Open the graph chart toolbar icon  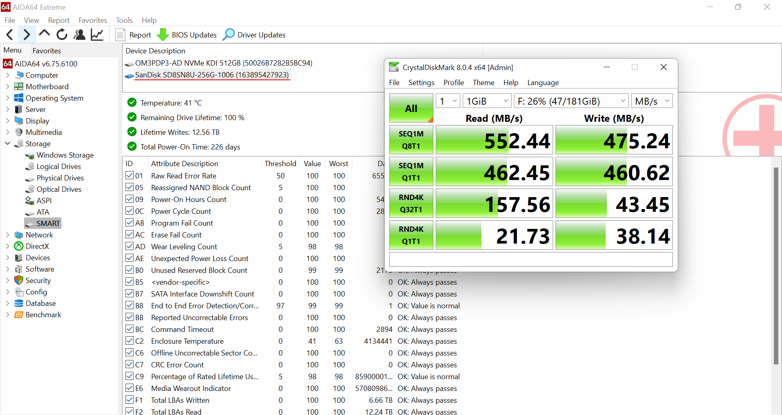click(97, 35)
